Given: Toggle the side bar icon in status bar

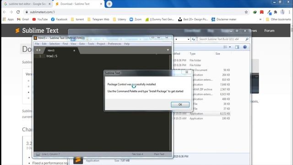Looking at the screenshot, I should (38, 154).
